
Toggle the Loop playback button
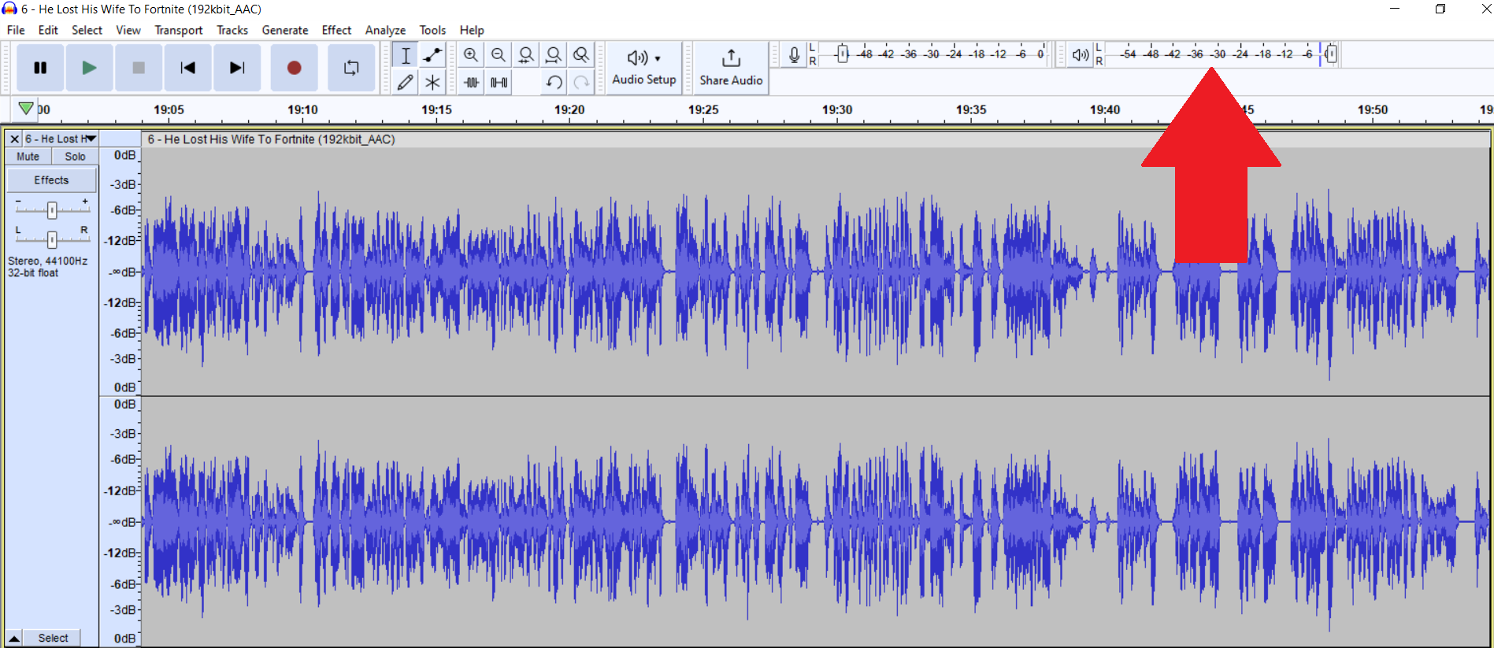pos(351,68)
